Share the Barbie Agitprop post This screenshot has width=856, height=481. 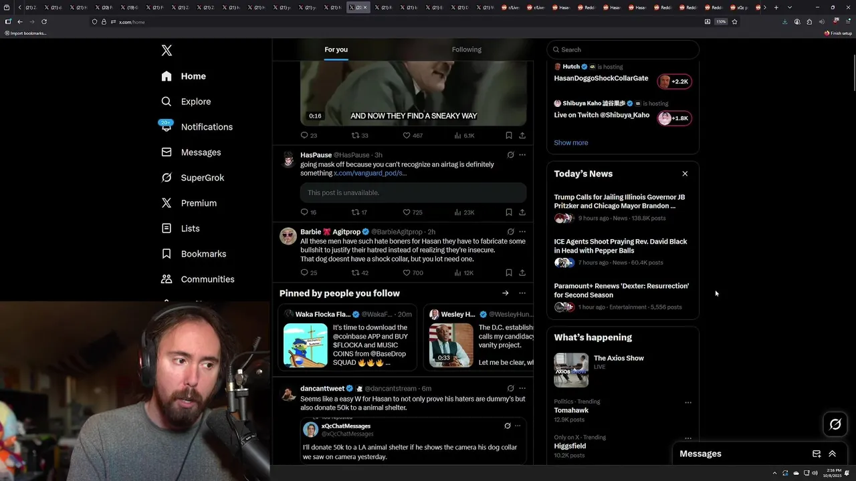click(x=522, y=273)
